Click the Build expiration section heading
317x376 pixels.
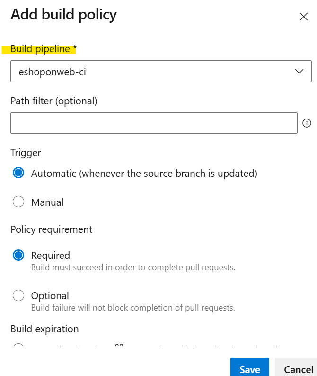45,329
